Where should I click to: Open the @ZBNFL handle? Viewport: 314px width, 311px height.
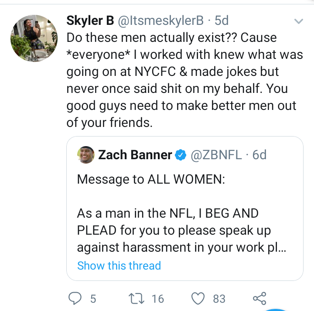pos(216,155)
